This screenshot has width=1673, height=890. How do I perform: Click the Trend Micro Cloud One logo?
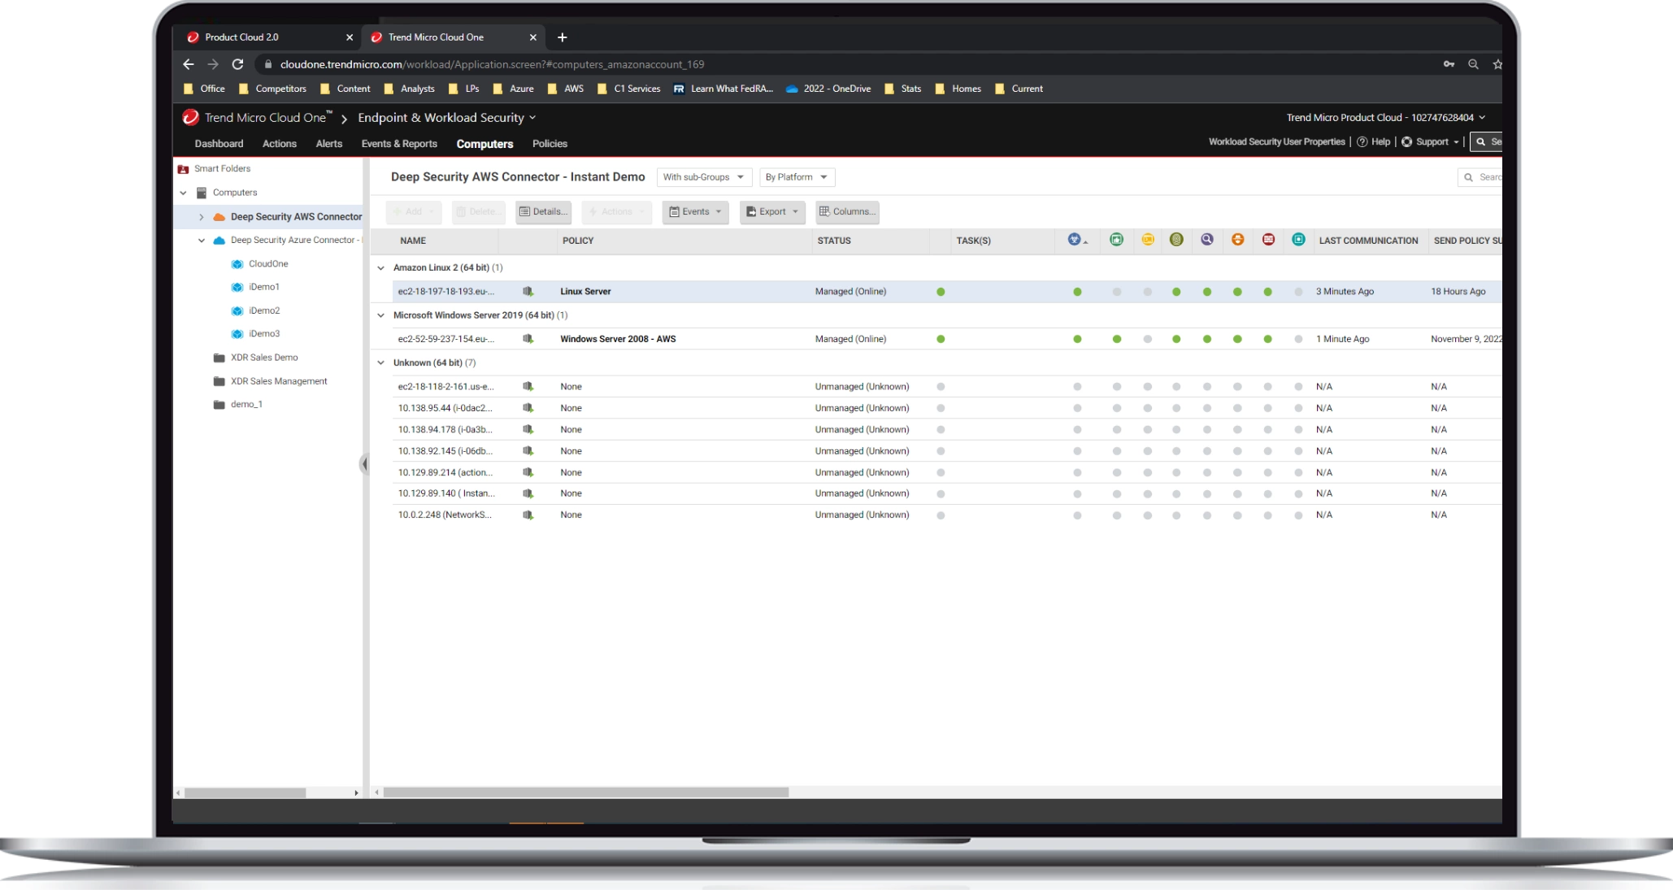[190, 117]
